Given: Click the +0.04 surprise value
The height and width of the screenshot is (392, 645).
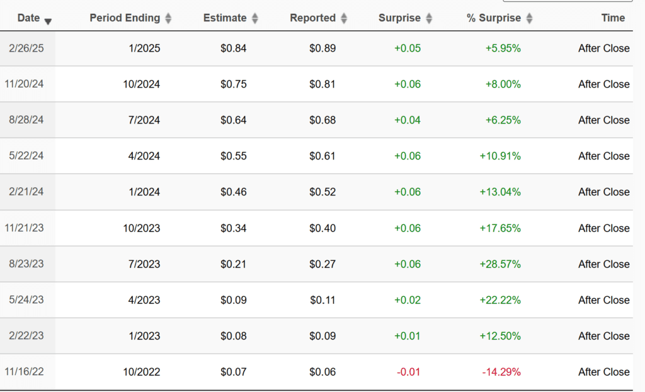Looking at the screenshot, I should click(408, 120).
